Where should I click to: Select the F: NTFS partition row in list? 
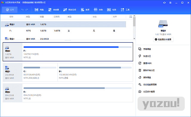[64, 31]
